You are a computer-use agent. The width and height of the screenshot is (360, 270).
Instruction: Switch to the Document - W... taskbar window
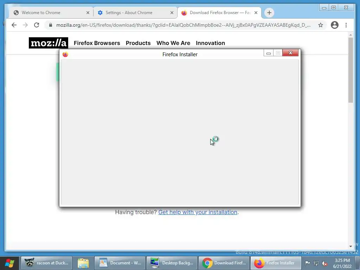coord(120,263)
